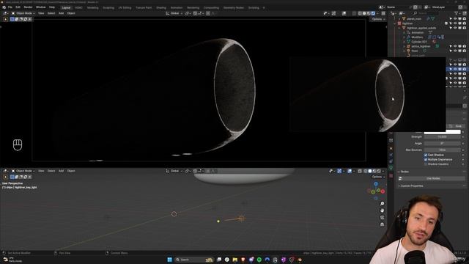Uncheck Multiple Importance checkbox
This screenshot has height=264, width=469.
click(x=426, y=160)
